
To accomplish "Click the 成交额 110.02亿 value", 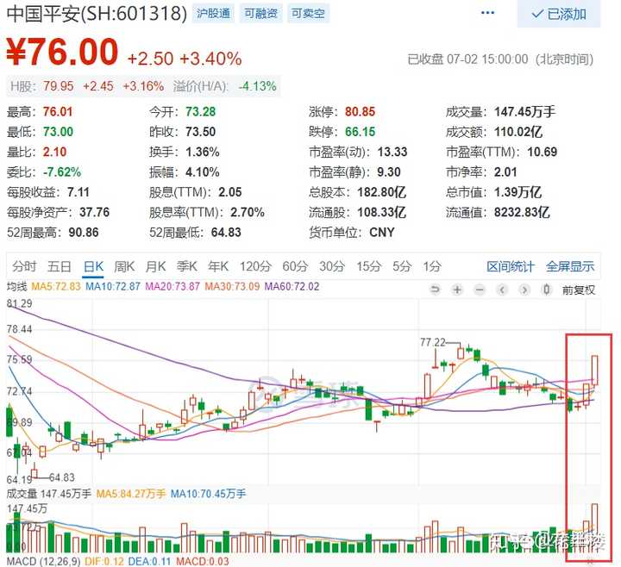I will pyautogui.click(x=518, y=132).
